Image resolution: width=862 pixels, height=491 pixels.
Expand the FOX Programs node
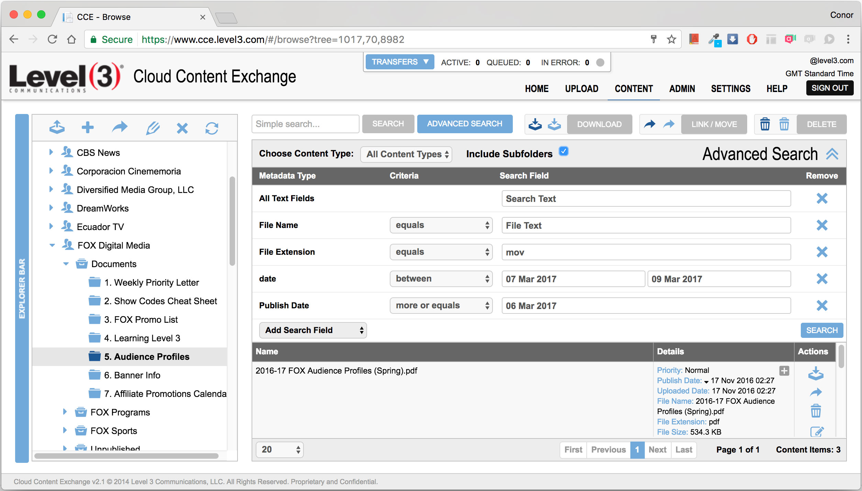tap(65, 412)
